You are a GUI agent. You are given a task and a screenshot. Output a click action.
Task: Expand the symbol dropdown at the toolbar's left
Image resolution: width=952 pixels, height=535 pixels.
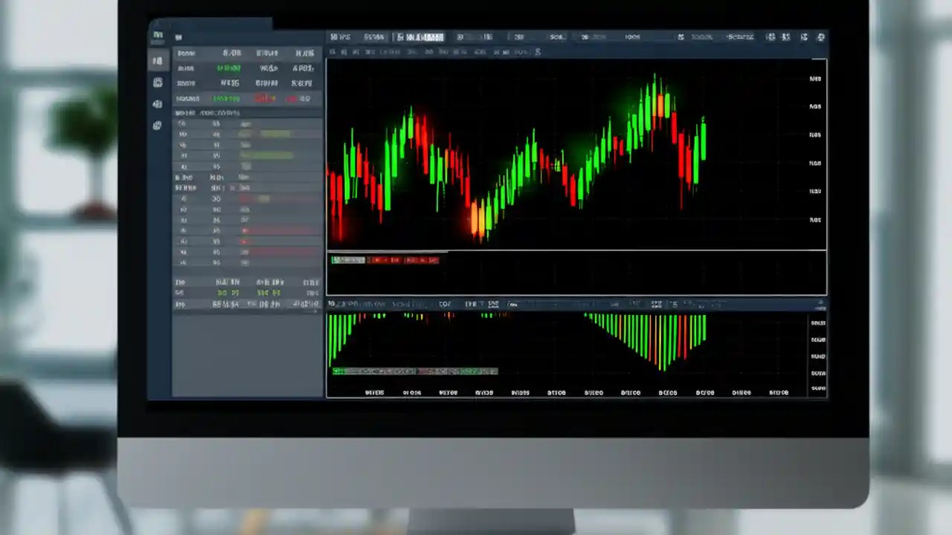(339, 37)
